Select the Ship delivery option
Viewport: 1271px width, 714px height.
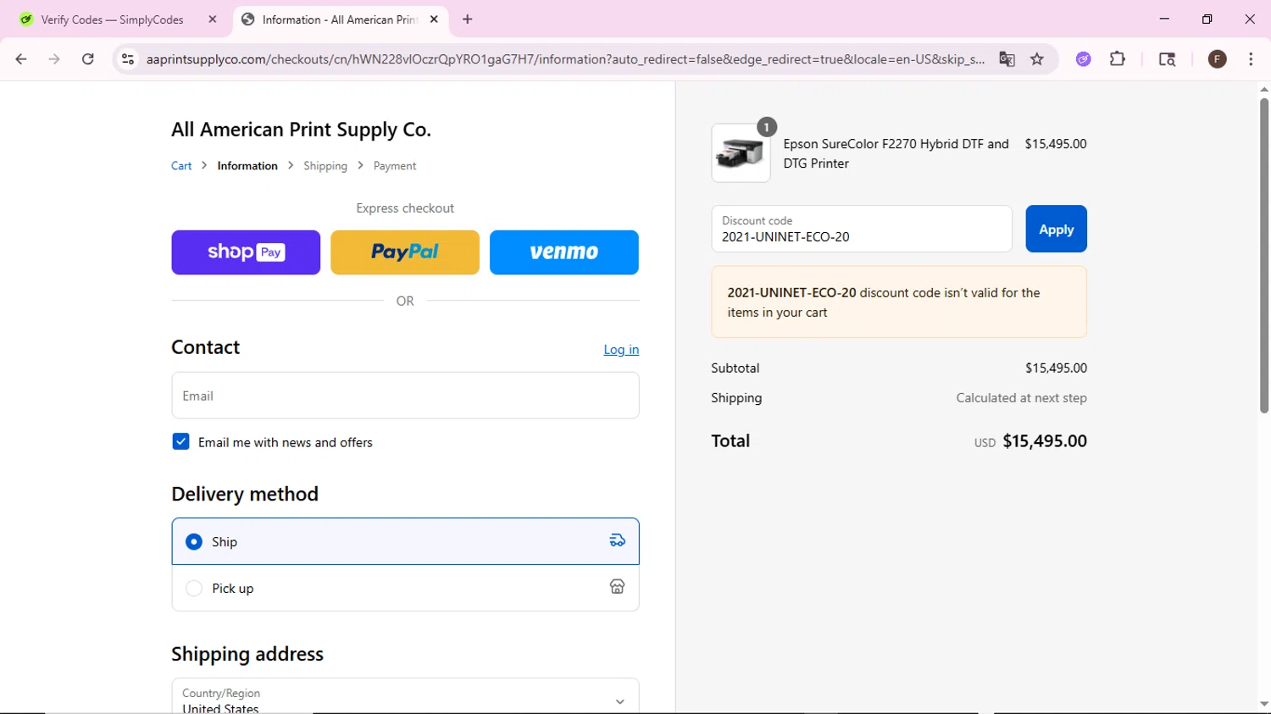[x=405, y=541]
